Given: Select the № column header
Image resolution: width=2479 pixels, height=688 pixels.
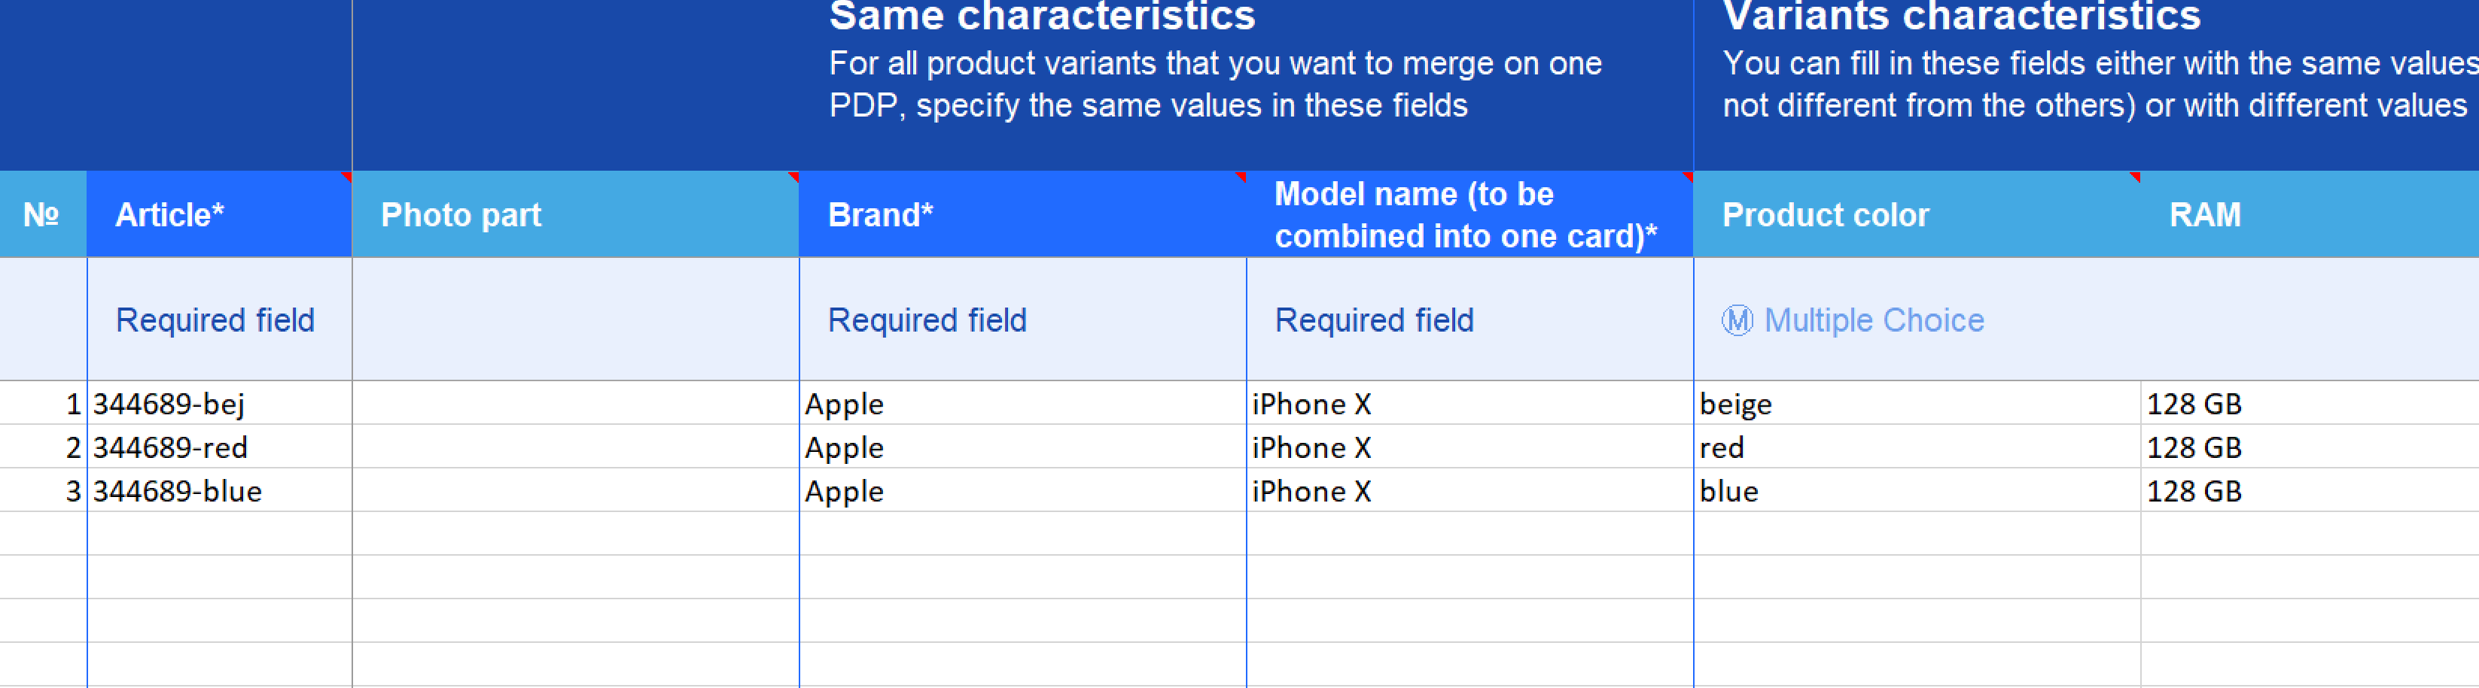Looking at the screenshot, I should click(44, 214).
